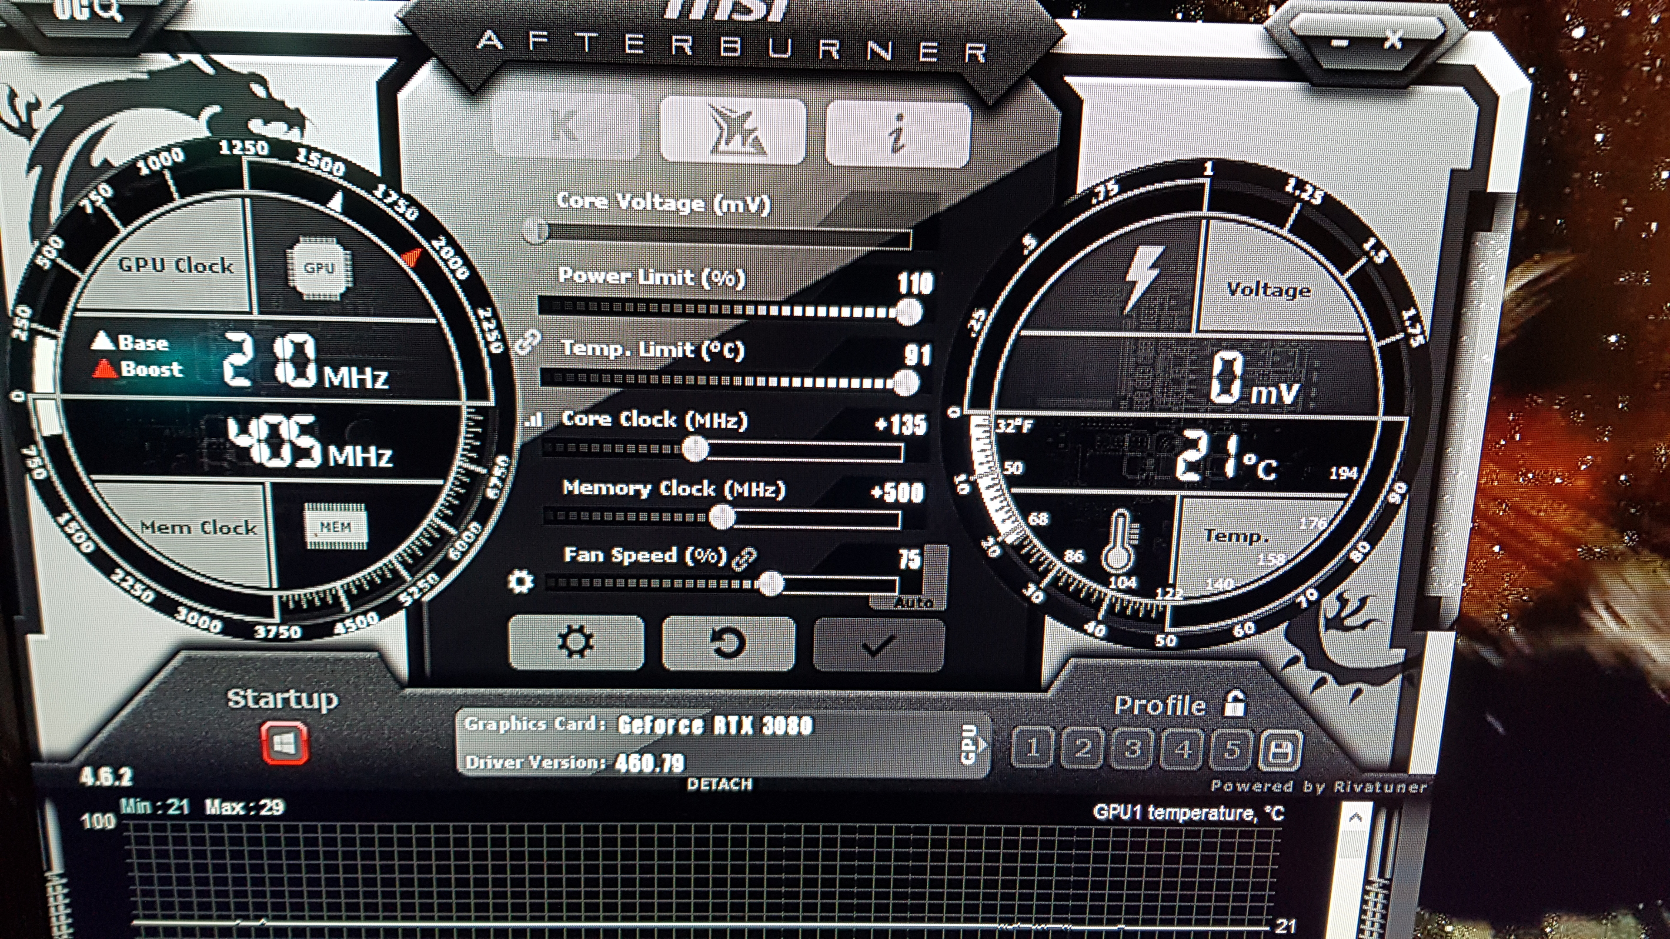The image size is (1670, 939).
Task: Open the settings gear button
Action: pos(576,642)
